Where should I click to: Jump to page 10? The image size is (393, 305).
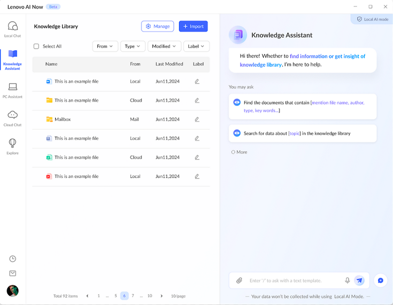(150, 296)
